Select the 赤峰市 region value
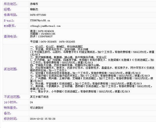The image size is (156, 128). (x=34, y=4)
